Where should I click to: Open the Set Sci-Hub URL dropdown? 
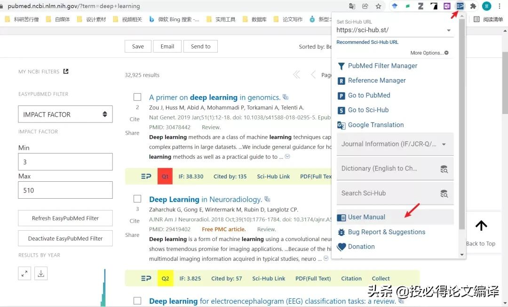(449, 30)
